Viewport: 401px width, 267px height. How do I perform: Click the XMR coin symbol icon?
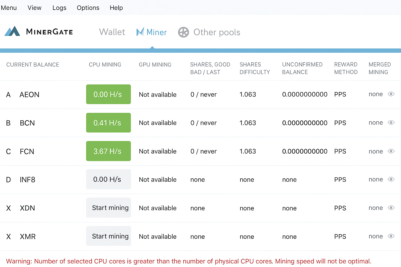click(8, 236)
